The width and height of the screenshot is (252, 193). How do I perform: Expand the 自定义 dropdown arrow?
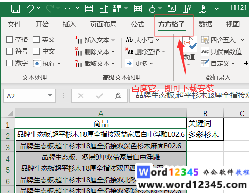click(233, 63)
